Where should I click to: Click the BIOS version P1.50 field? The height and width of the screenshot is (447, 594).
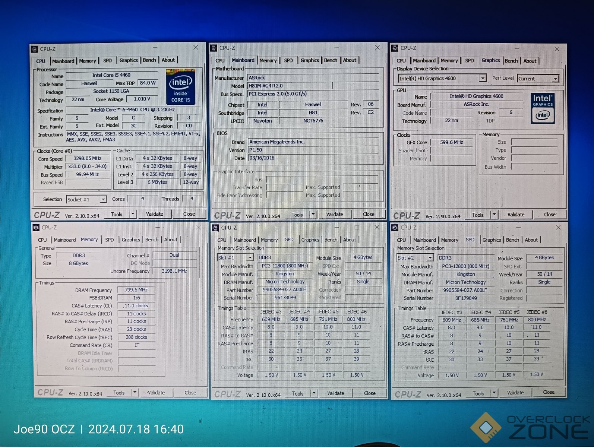[313, 150]
